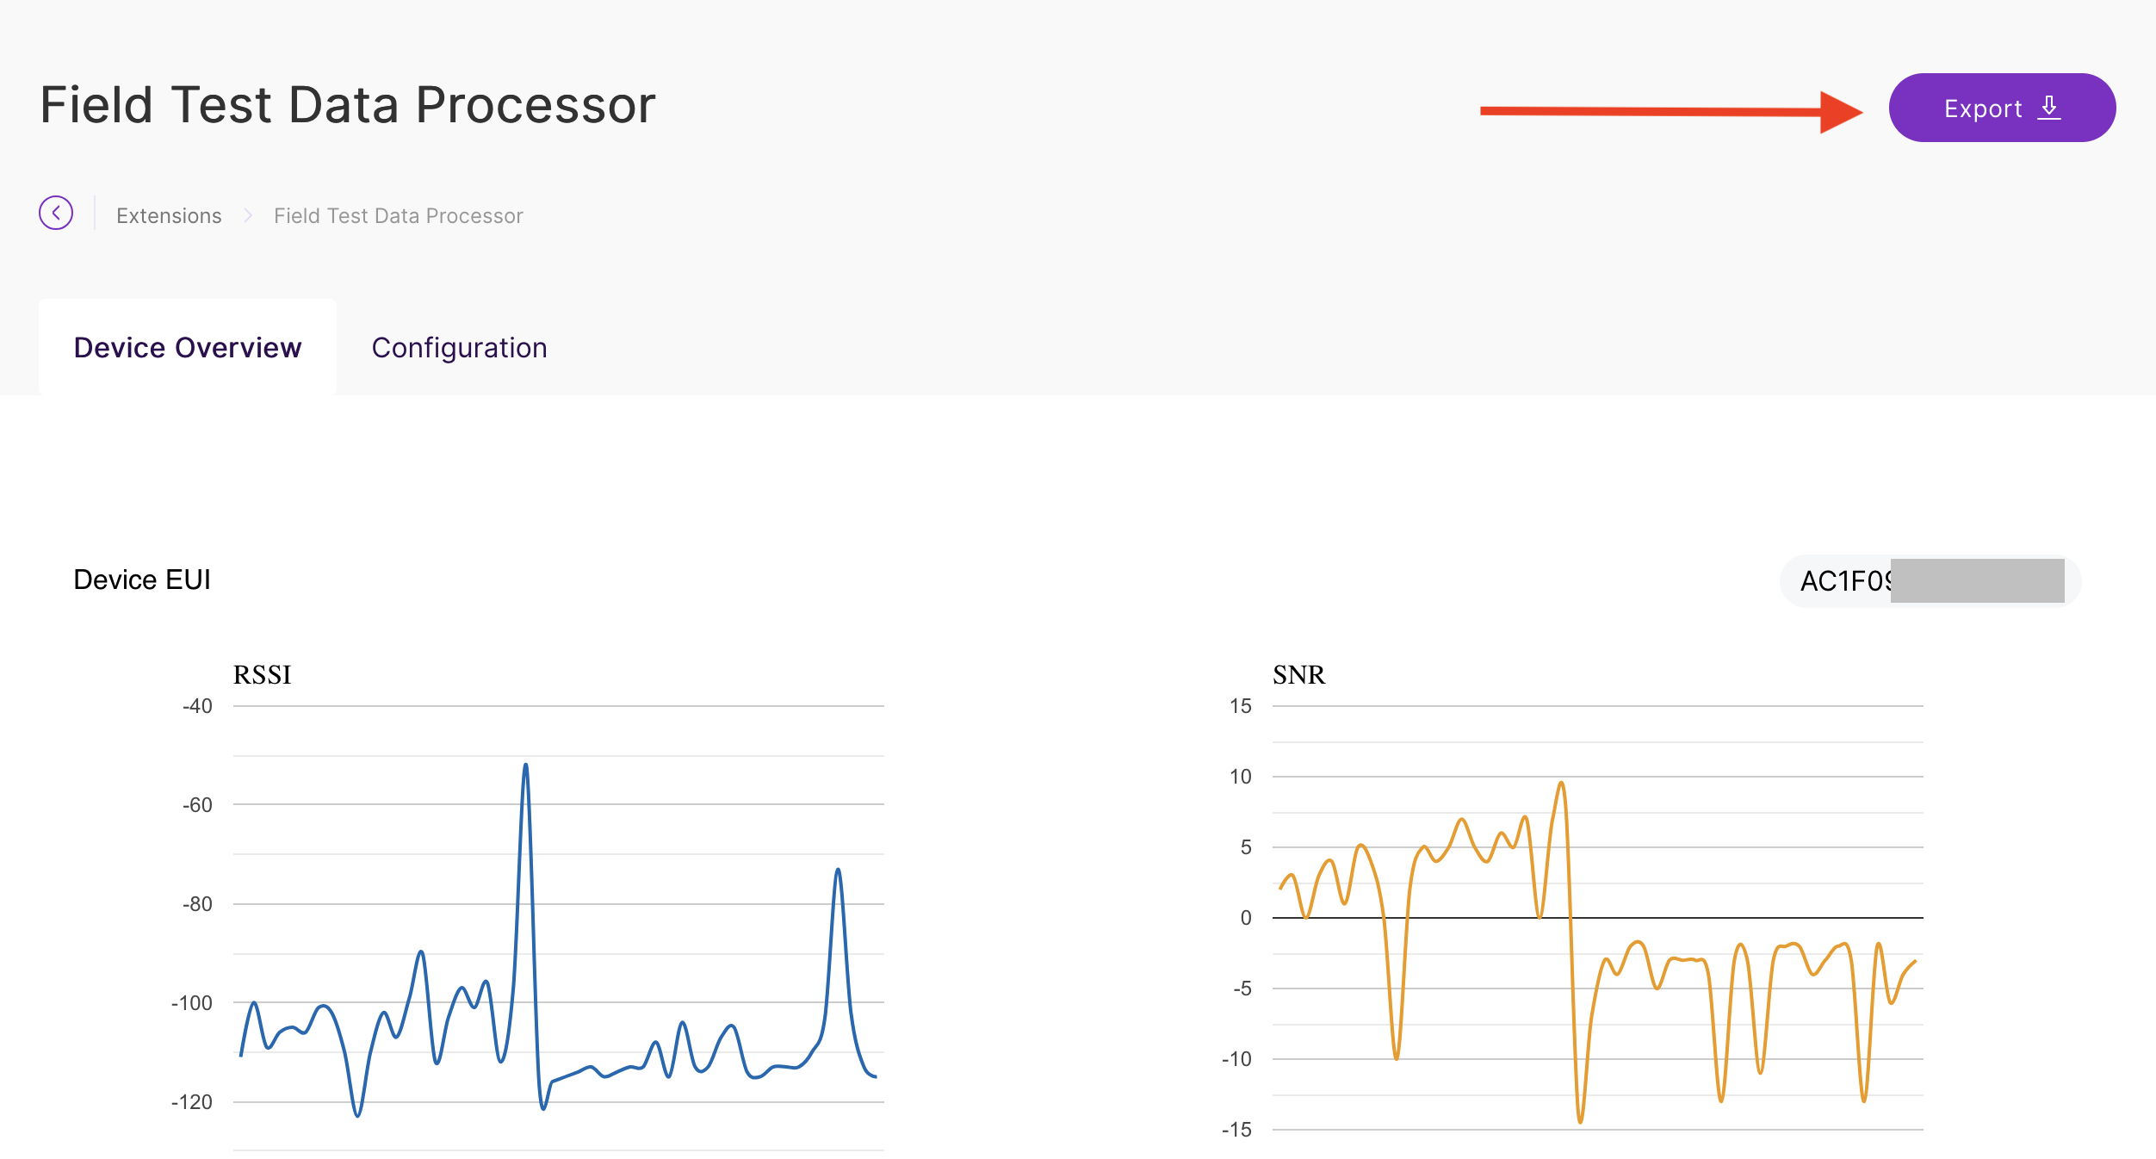Click the highest peak in SNR chart

(1560, 784)
